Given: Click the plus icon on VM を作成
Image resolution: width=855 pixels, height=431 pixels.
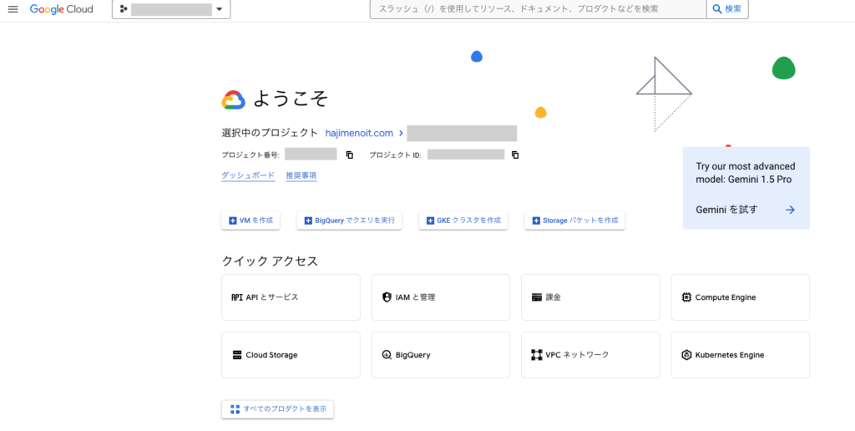Looking at the screenshot, I should coord(232,221).
